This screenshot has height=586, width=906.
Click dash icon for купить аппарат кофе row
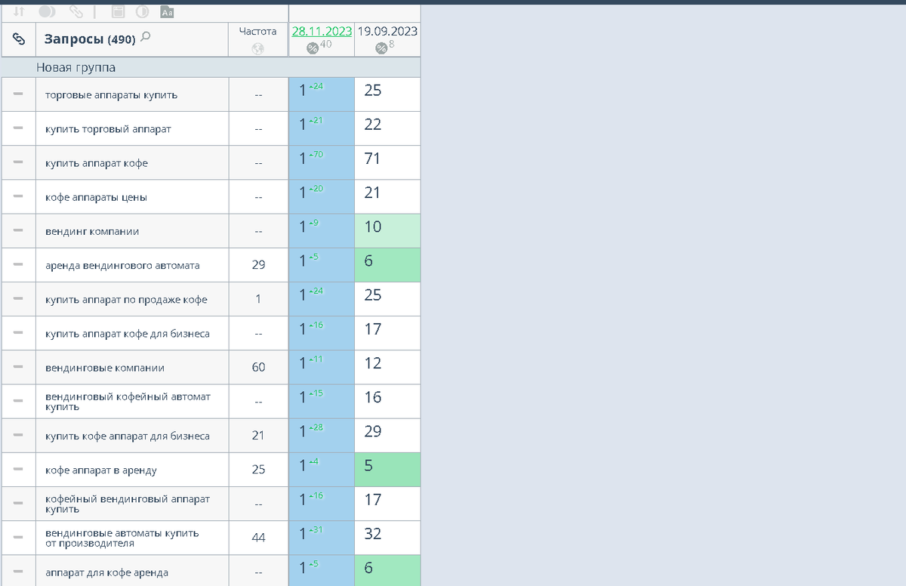[x=18, y=162]
